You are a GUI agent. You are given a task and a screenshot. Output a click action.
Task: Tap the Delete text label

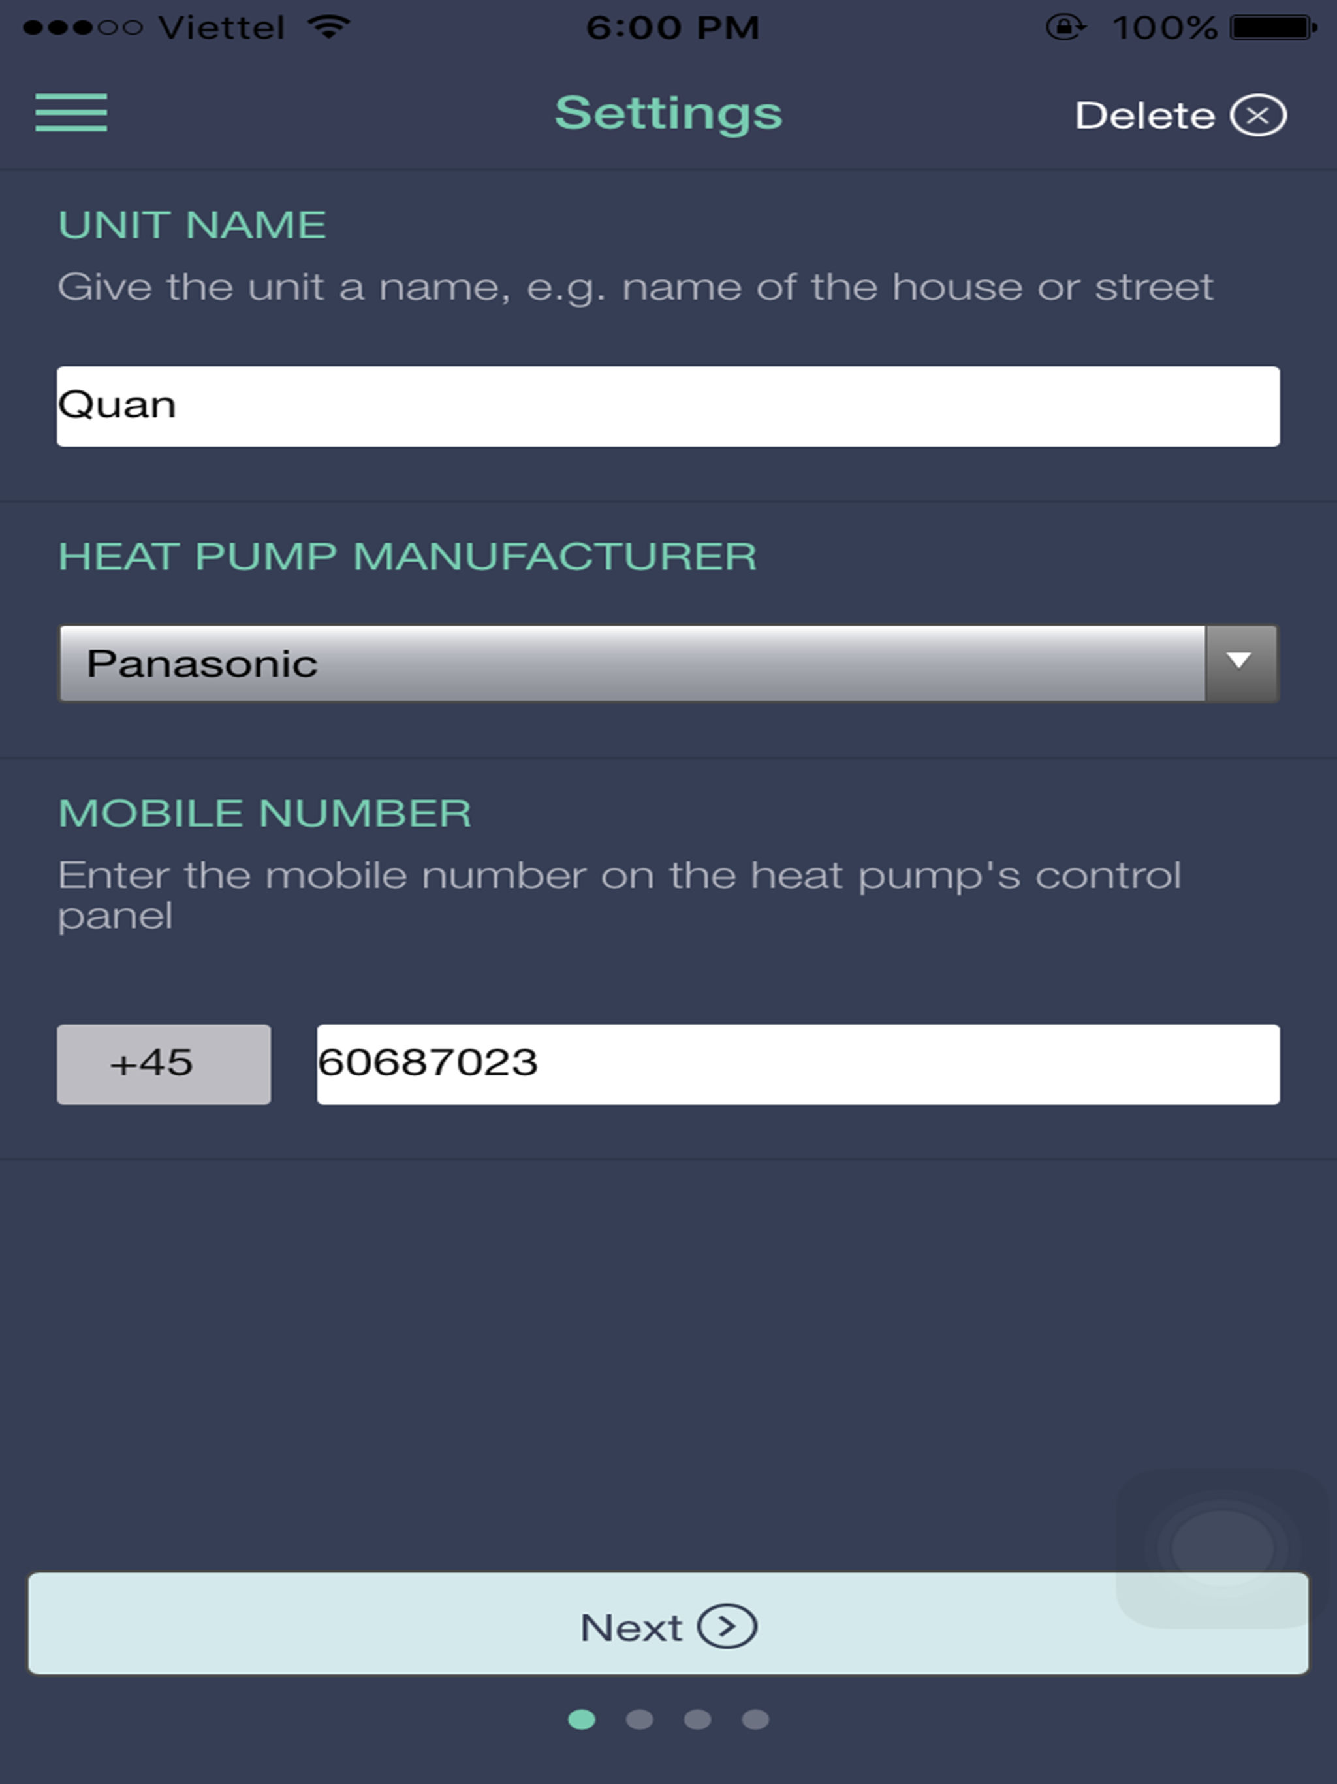tap(1145, 116)
